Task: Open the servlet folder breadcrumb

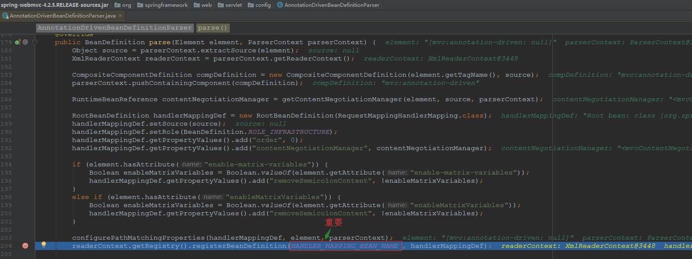Action: click(230, 5)
